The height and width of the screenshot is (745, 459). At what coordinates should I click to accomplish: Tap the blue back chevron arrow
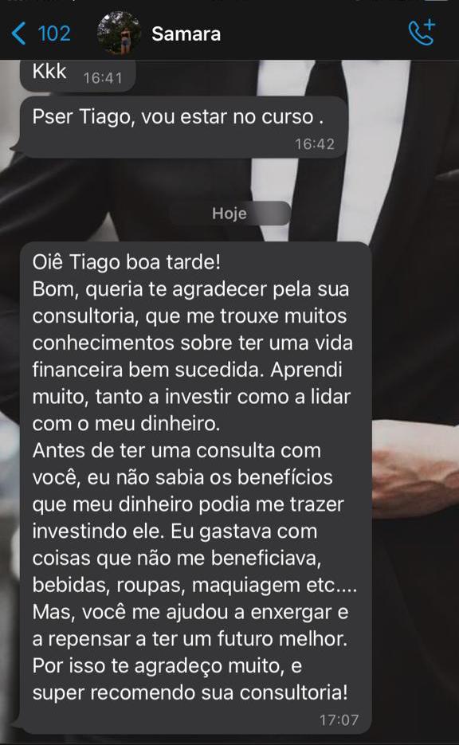pos(18,33)
